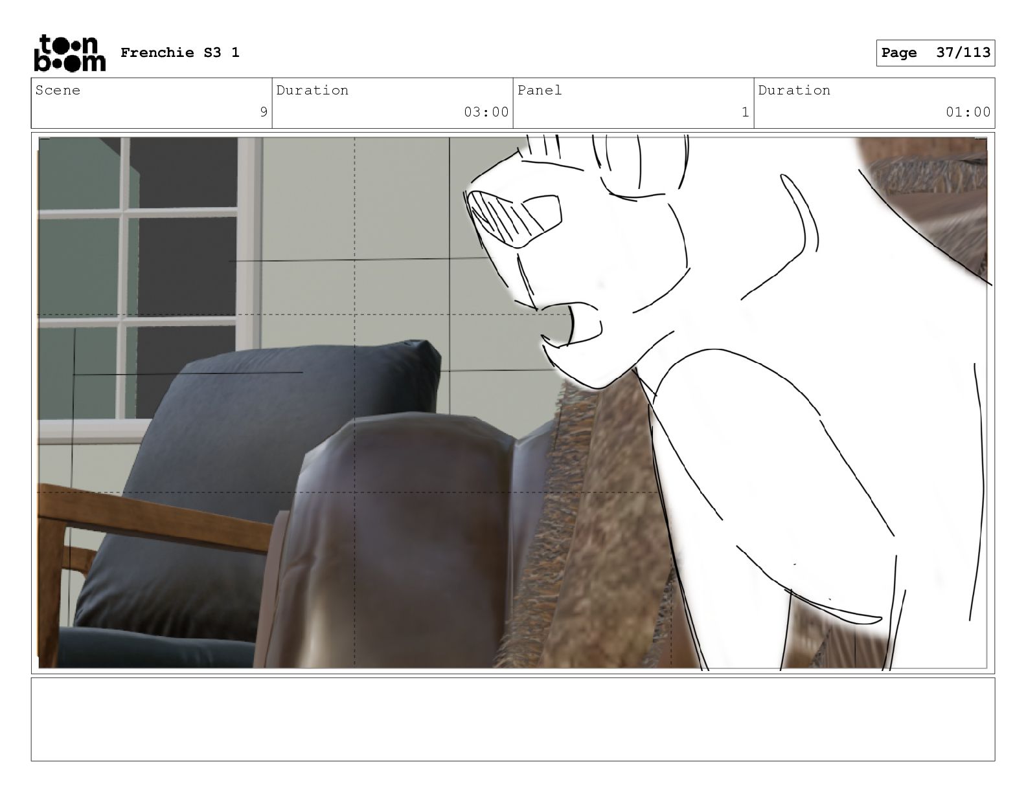Screen dimensions: 1026x792
Task: Select the panel duration value '01:00'
Action: pyautogui.click(x=968, y=112)
